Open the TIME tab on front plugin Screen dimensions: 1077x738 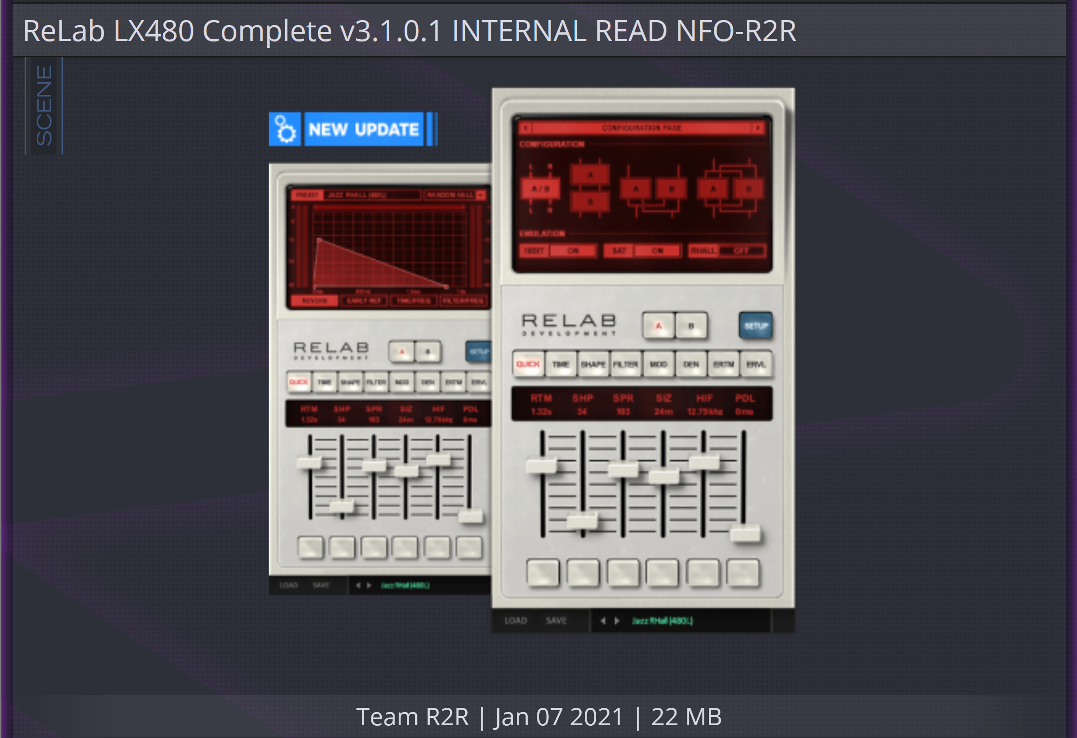pos(560,364)
